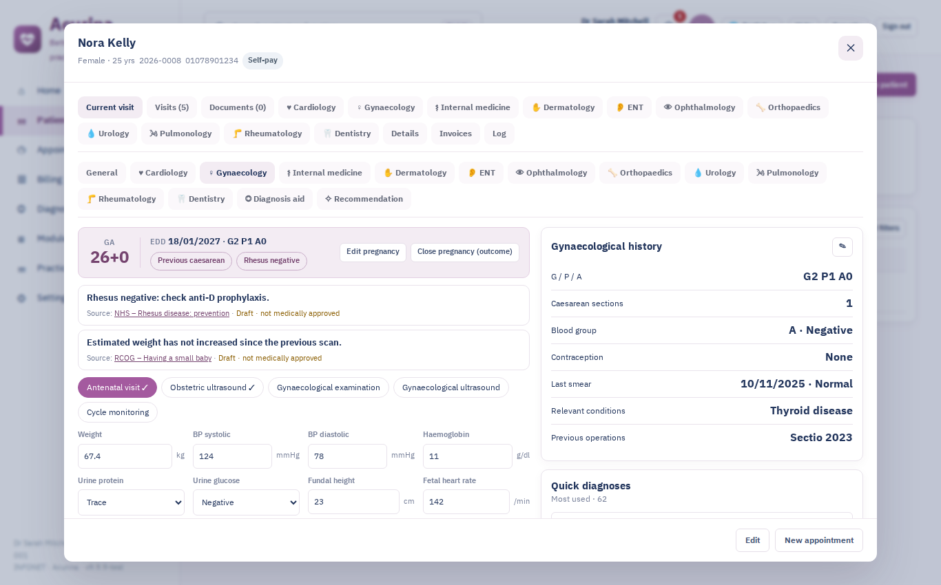
Task: Open the Log tab
Action: (499, 134)
